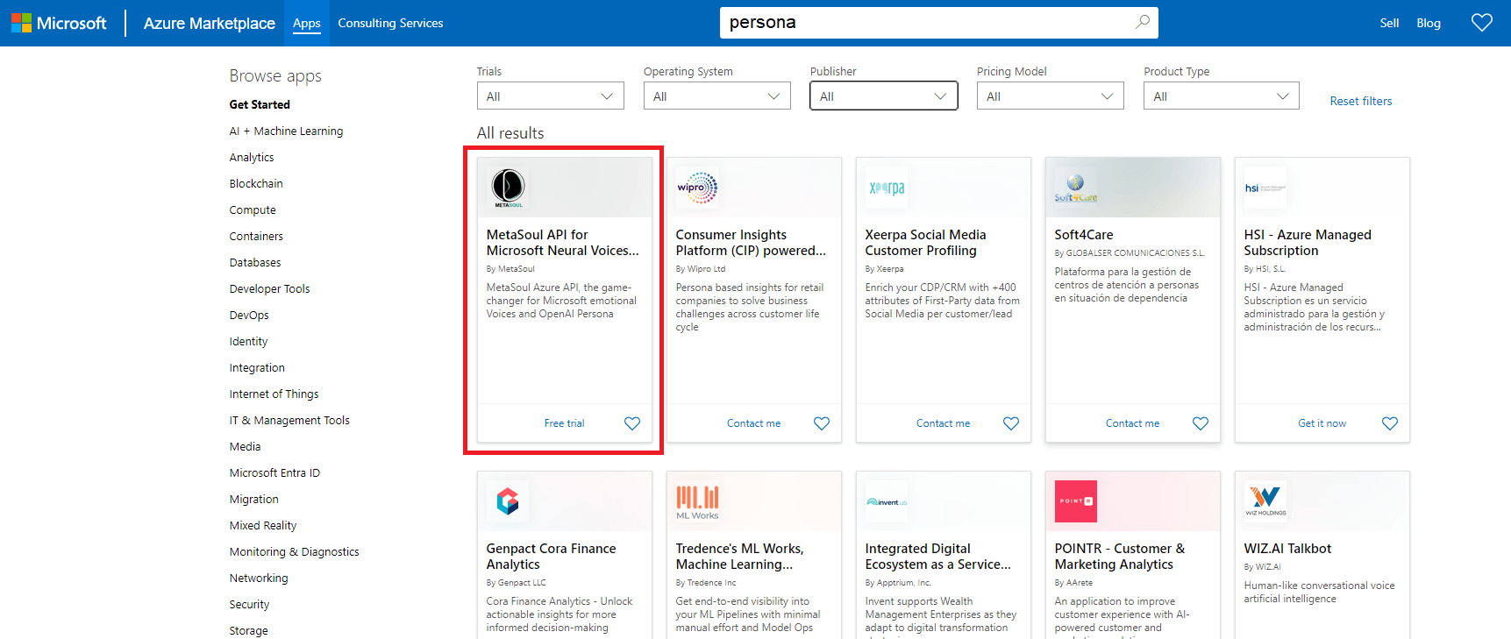Screen dimensions: 1511x639
Task: Start Free trial for MetaSoul API
Action: 564,423
